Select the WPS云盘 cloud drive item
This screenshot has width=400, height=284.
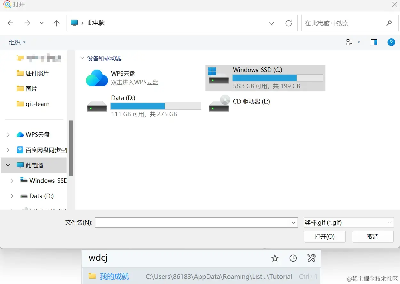(x=123, y=78)
